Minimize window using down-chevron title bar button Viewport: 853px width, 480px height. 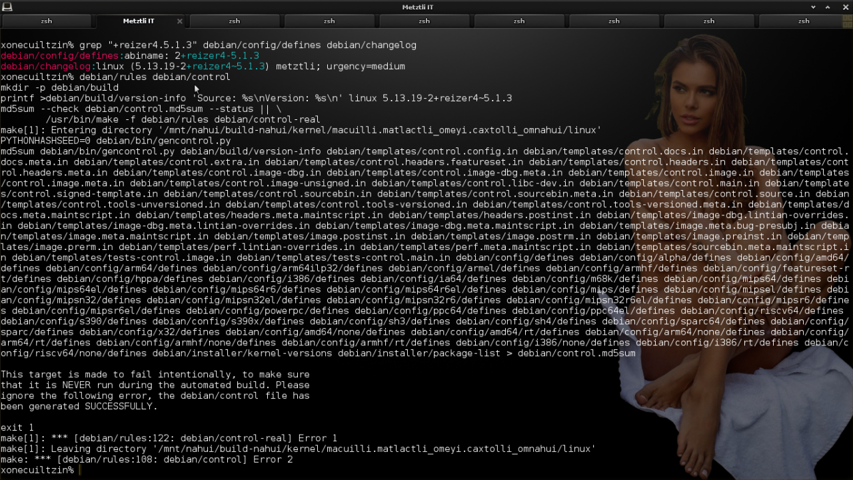[x=813, y=7]
